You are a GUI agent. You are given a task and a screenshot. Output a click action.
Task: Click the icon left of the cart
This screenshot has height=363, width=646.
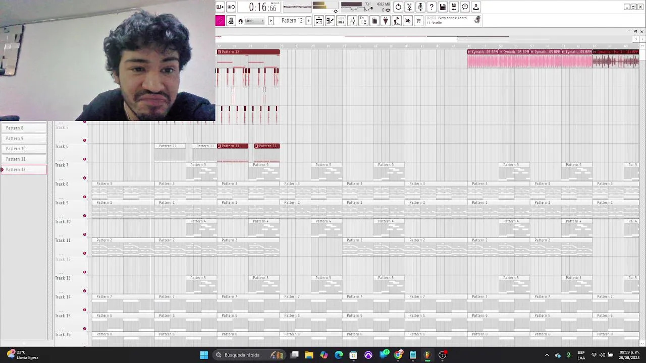(x=407, y=21)
